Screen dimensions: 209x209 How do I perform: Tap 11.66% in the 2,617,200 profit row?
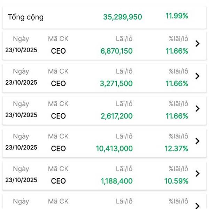pos(177,116)
